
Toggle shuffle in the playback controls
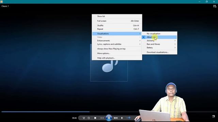[84, 118]
